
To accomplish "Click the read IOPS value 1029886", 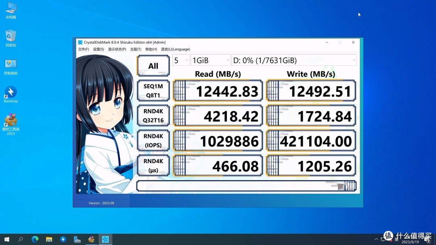I will pos(218,141).
